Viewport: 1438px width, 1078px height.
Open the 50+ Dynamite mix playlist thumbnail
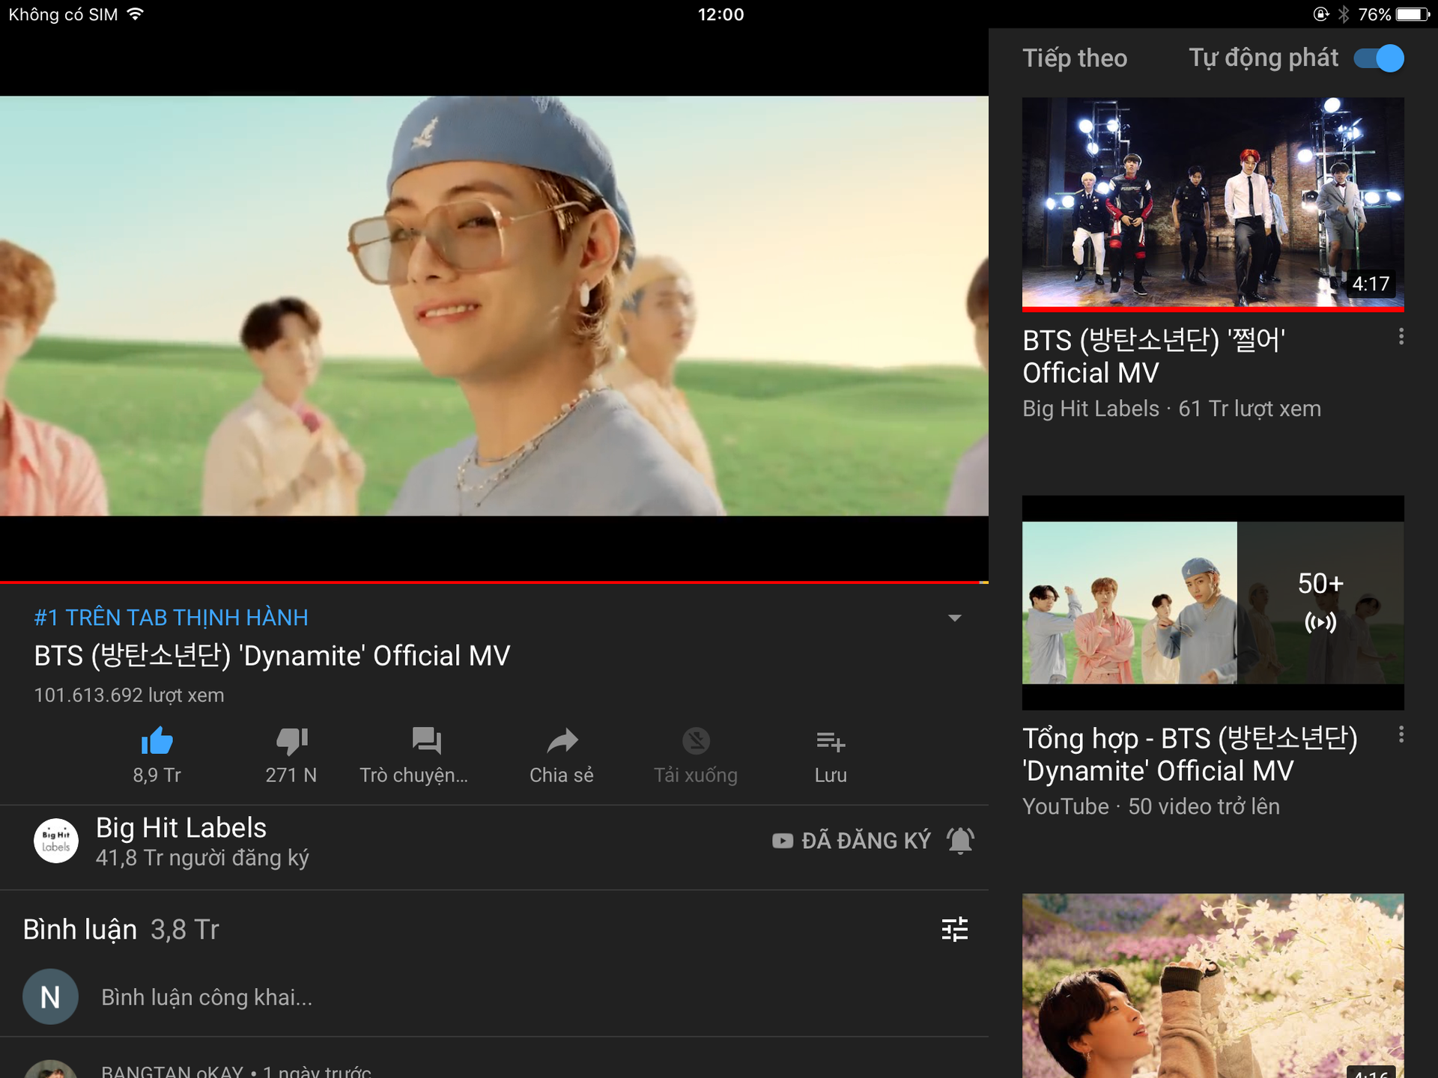click(1213, 603)
